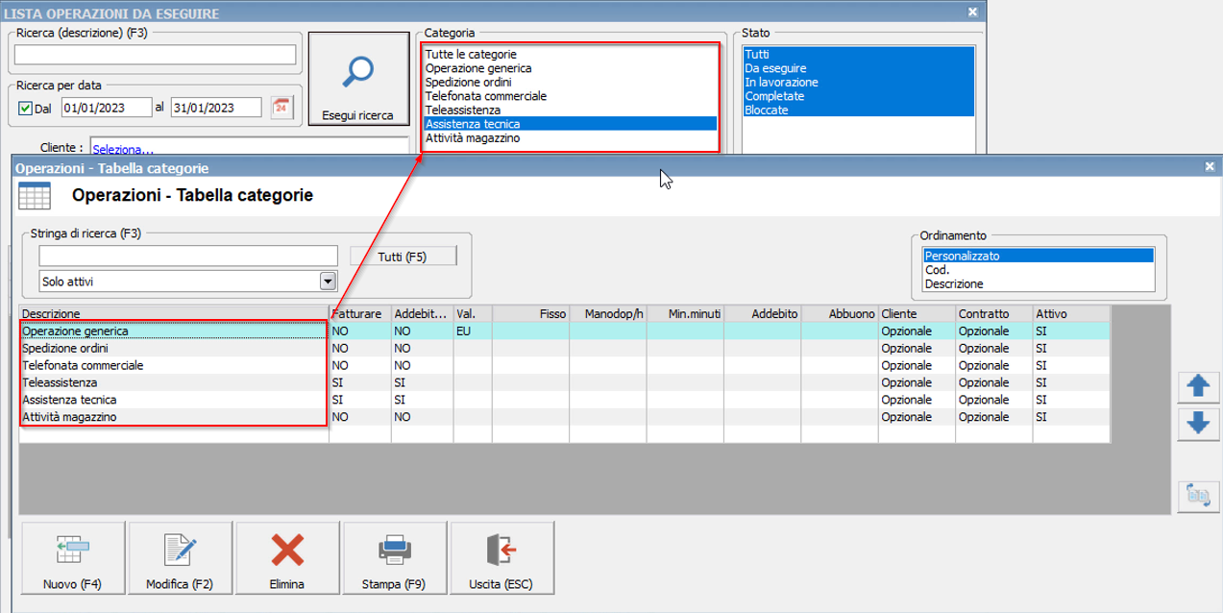Screen dimensions: 1223x613
Task: Open the calendar date picker icon
Action: 281,107
